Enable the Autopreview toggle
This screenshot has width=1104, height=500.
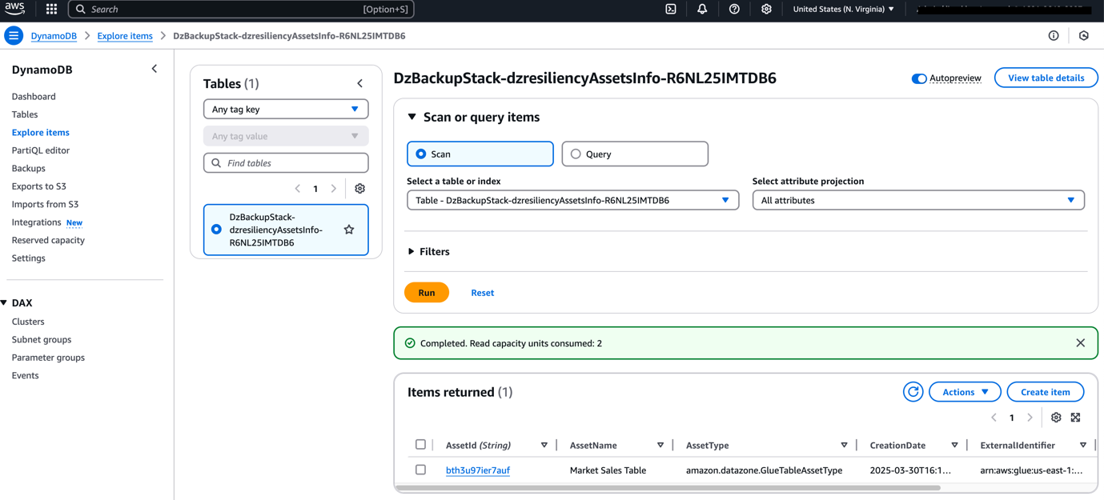tap(917, 78)
